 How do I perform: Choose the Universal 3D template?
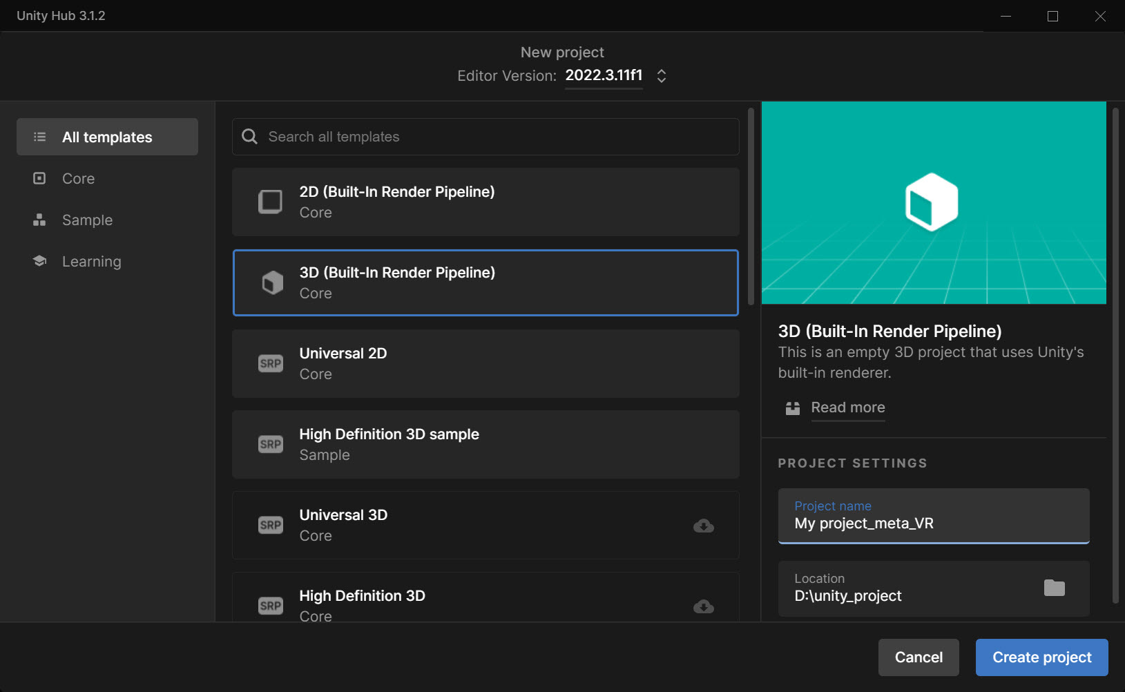click(485, 525)
